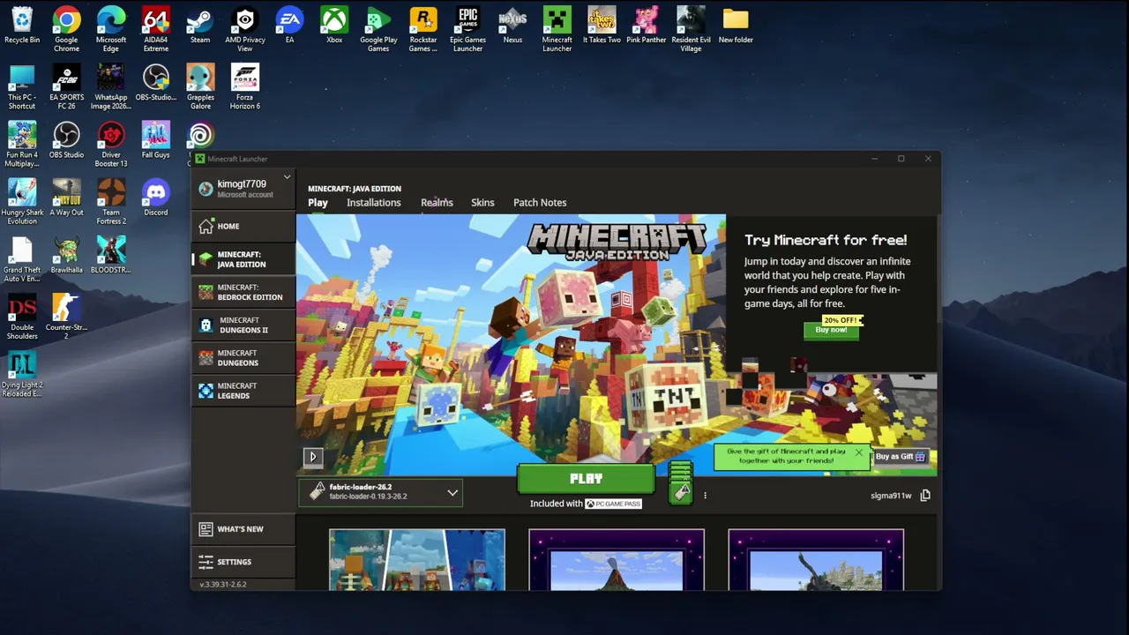Select the OBS Studio desktop shortcut

(66, 141)
